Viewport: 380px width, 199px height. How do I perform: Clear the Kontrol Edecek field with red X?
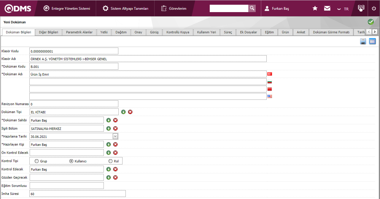115,169
